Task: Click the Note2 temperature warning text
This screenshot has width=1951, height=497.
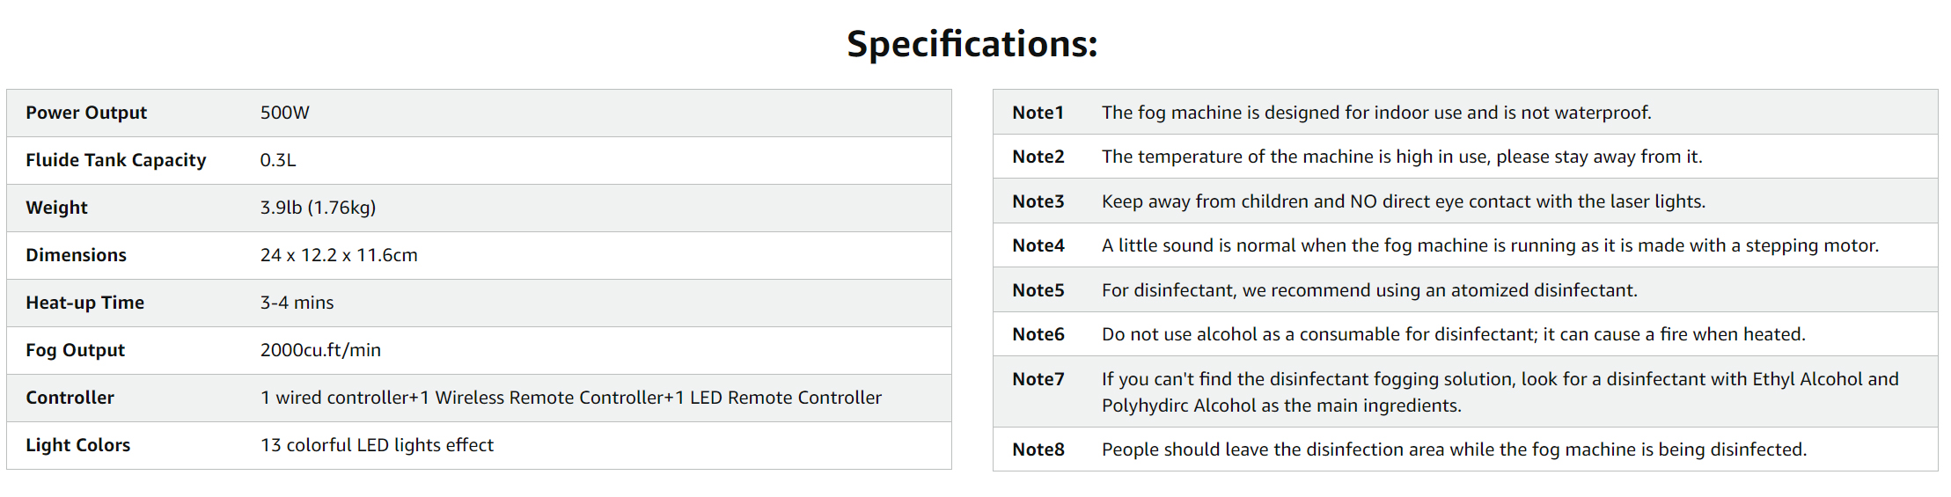Action: pos(1402,157)
